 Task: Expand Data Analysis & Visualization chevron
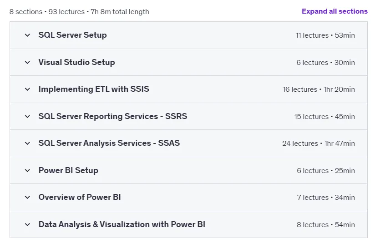[x=27, y=225]
